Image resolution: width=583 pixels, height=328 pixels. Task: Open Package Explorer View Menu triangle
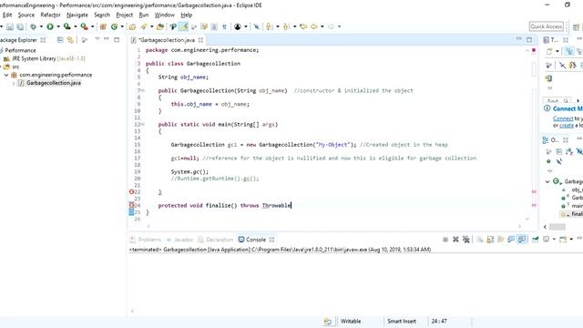tap(97, 39)
